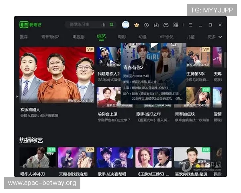Image resolution: width=241 pixels, height=193 pixels.
Task: Open the user avatar profile
Action: coord(126,25)
